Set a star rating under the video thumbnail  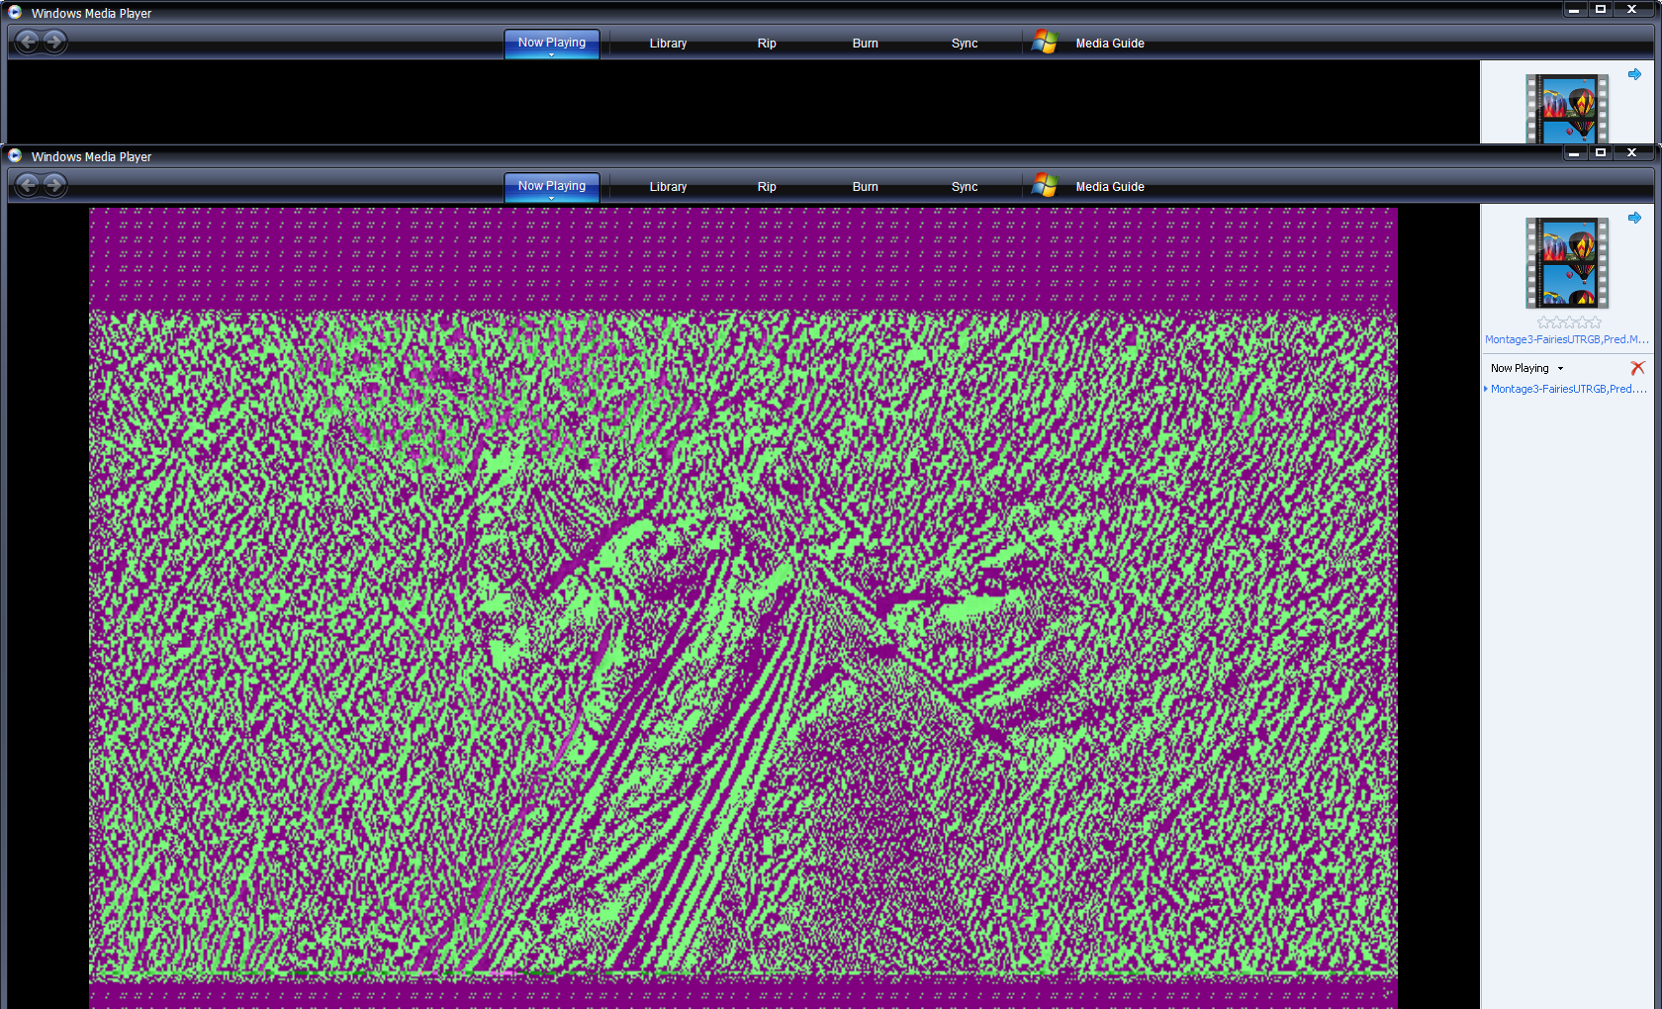1569,322
